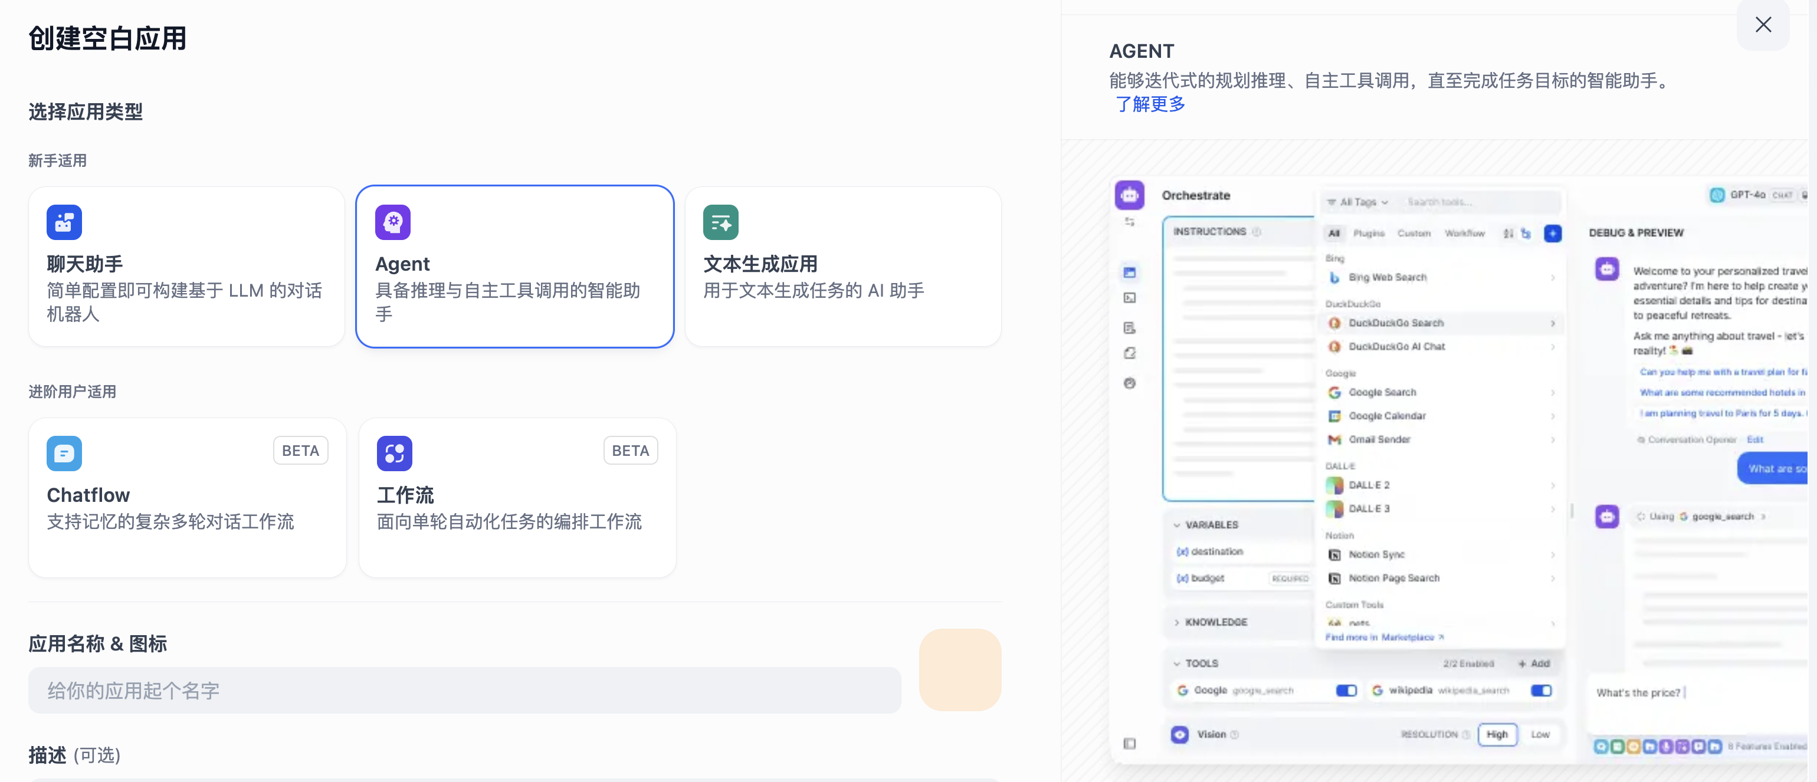Close the create app dialog
This screenshot has width=1817, height=782.
[1763, 25]
